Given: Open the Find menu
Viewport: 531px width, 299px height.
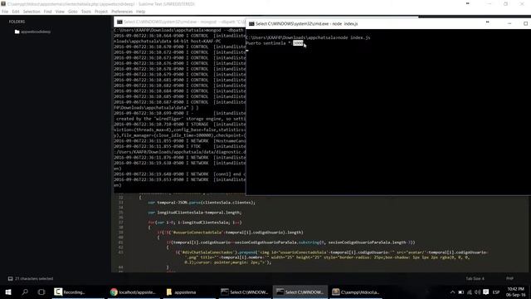Looking at the screenshot, I should tap(48, 12).
